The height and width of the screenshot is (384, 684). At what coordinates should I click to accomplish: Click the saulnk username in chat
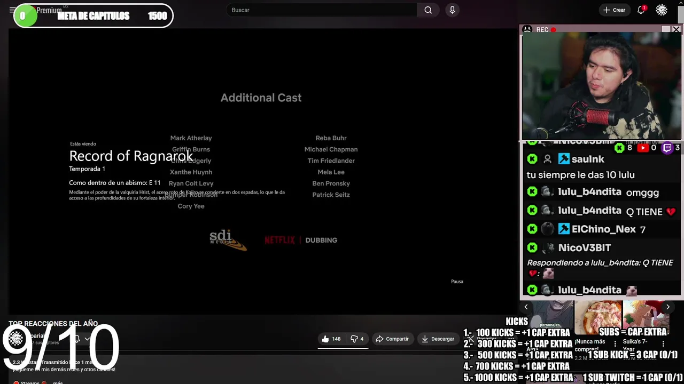[588, 159]
